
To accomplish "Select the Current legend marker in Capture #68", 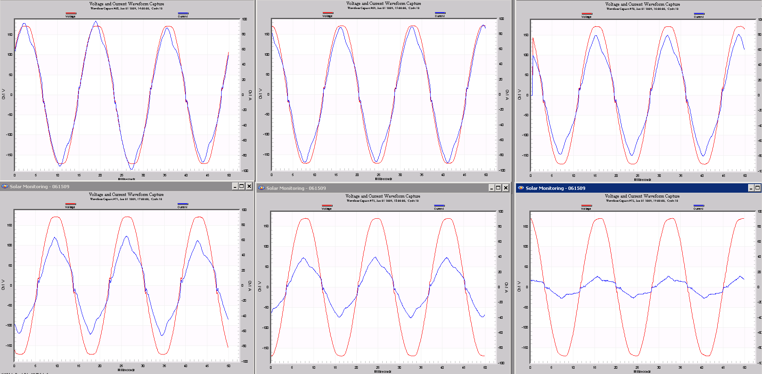I will pyautogui.click(x=183, y=13).
